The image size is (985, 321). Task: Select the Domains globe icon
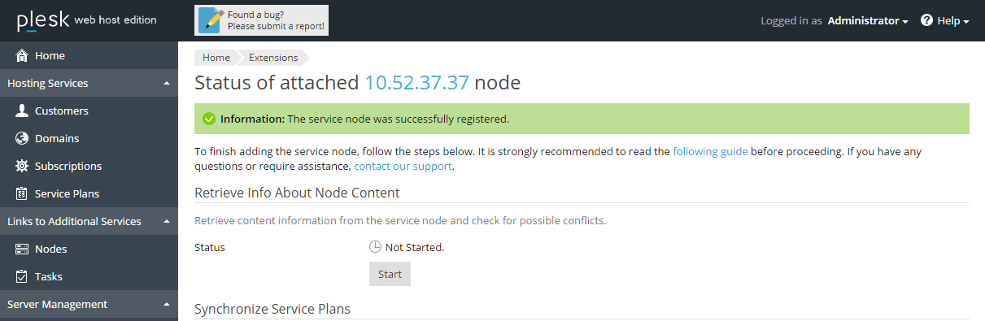pos(22,138)
